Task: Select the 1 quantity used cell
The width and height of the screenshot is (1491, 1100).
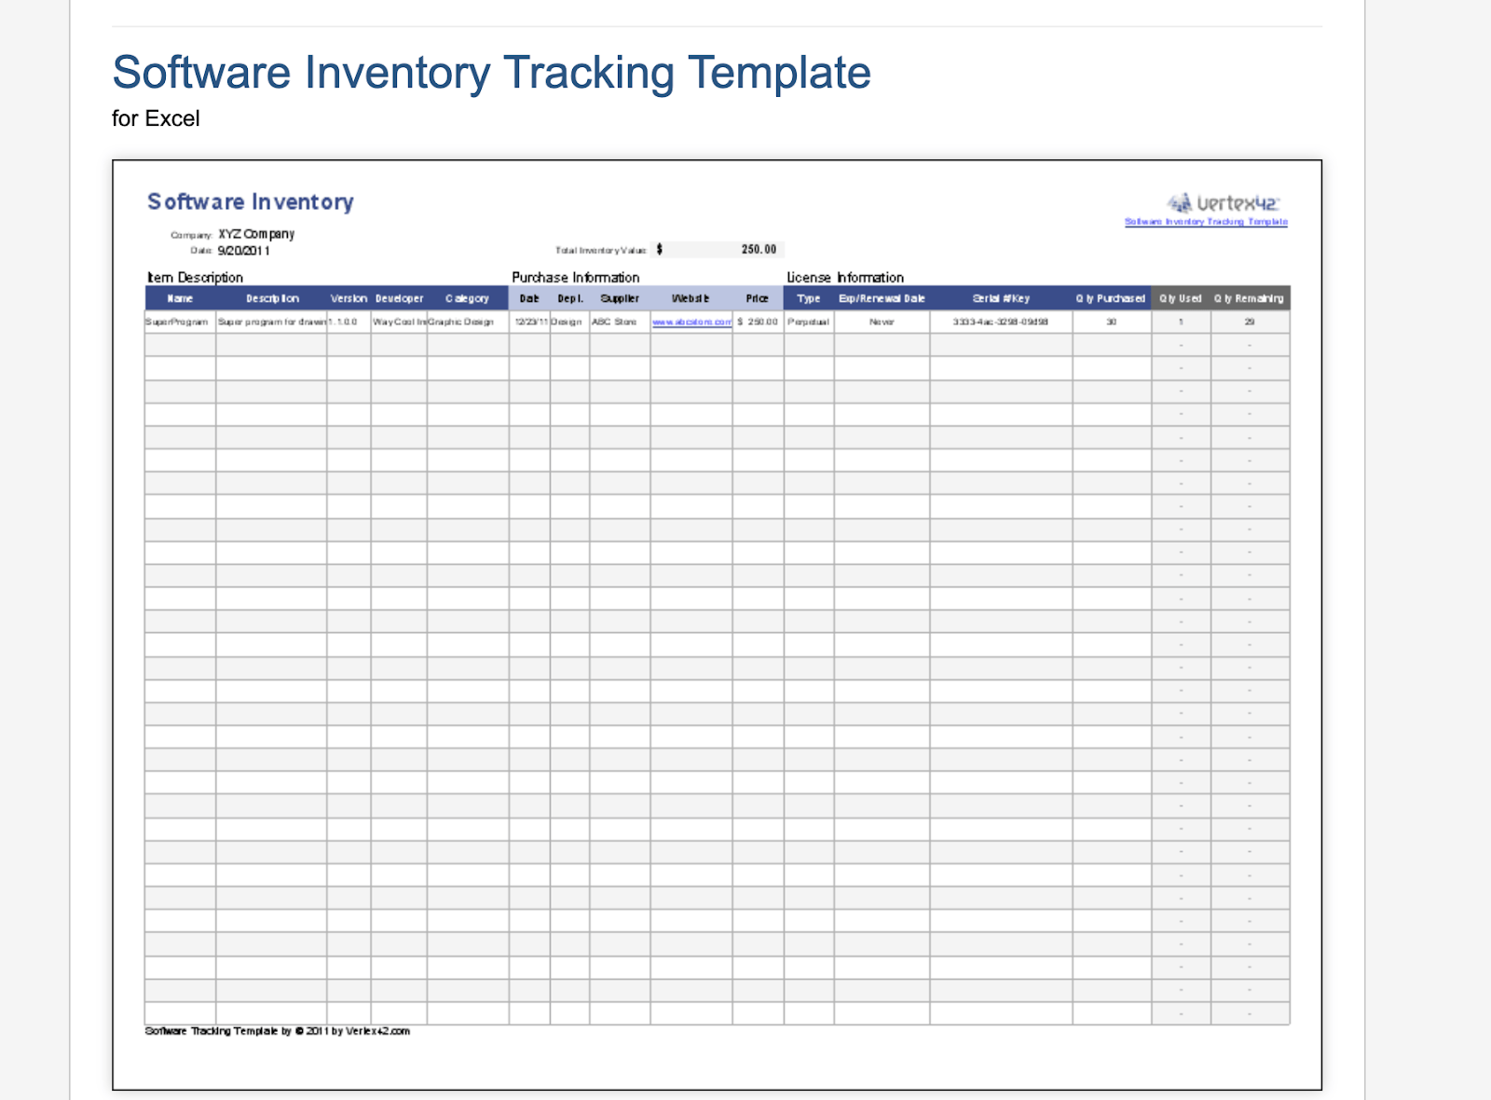Action: click(x=1181, y=322)
